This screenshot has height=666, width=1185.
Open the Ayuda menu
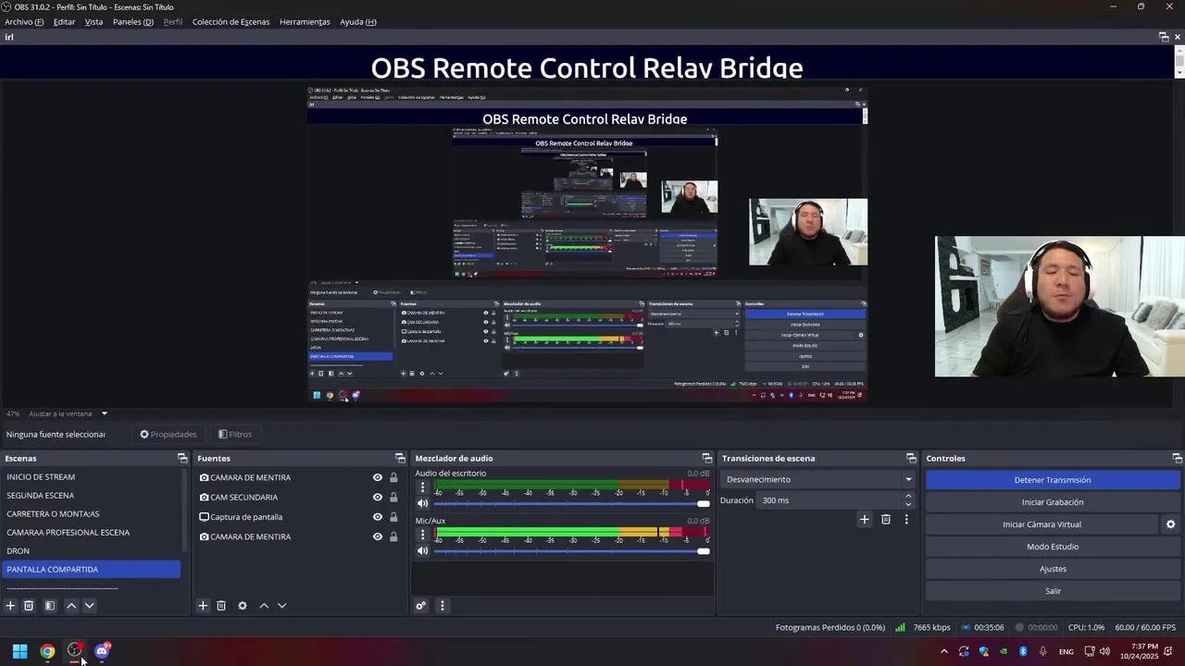tap(357, 21)
